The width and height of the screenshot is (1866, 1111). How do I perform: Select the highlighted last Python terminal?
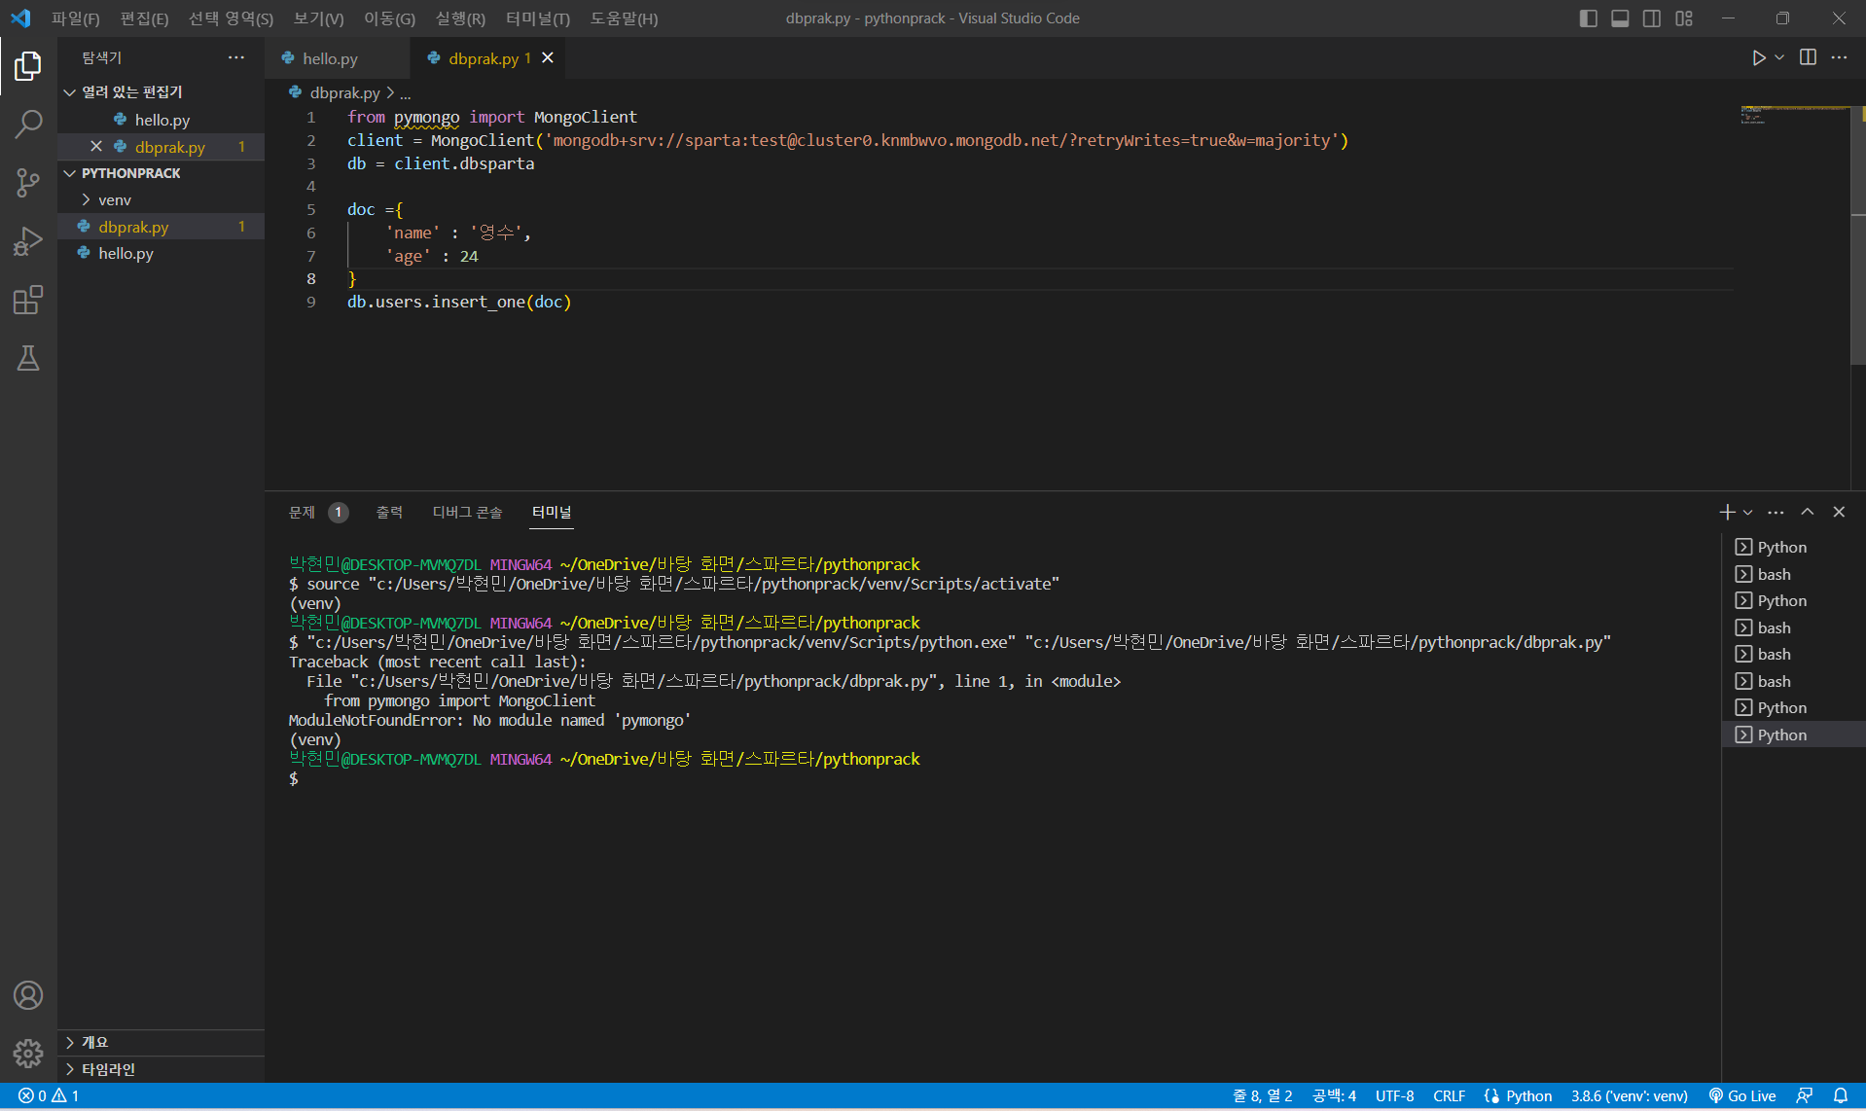point(1793,735)
